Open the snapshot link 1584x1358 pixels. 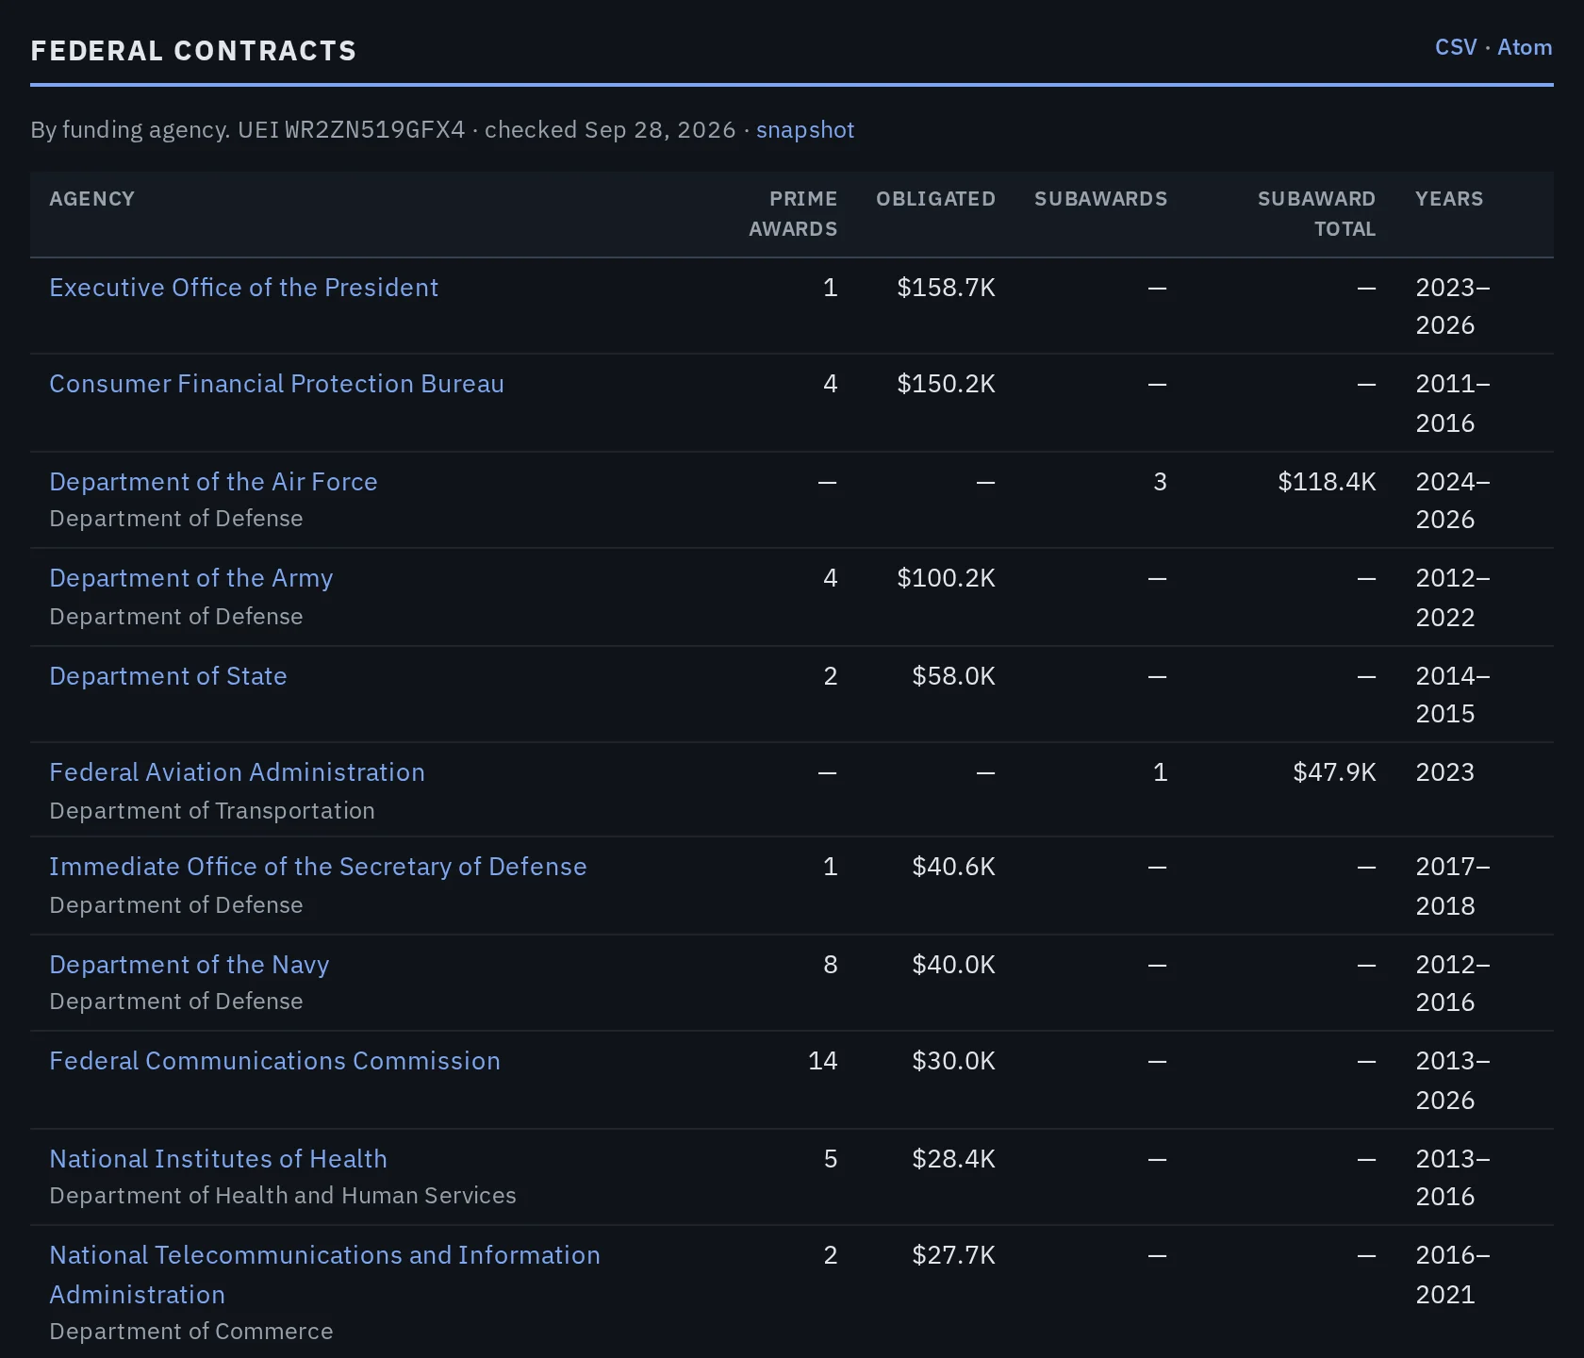[x=805, y=129]
